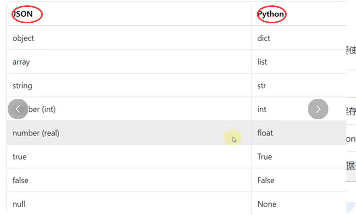Select the 'str' cell in Python column
Screen dimensions: 356x215
click(x=261, y=86)
